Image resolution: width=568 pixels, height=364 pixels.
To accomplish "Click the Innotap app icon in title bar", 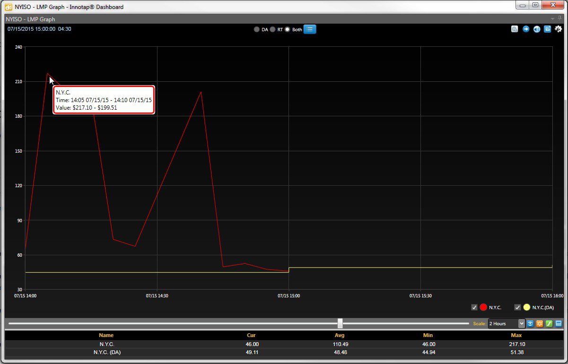I will coord(9,7).
